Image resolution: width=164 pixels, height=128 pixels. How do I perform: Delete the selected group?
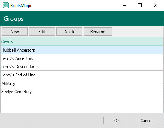69,31
